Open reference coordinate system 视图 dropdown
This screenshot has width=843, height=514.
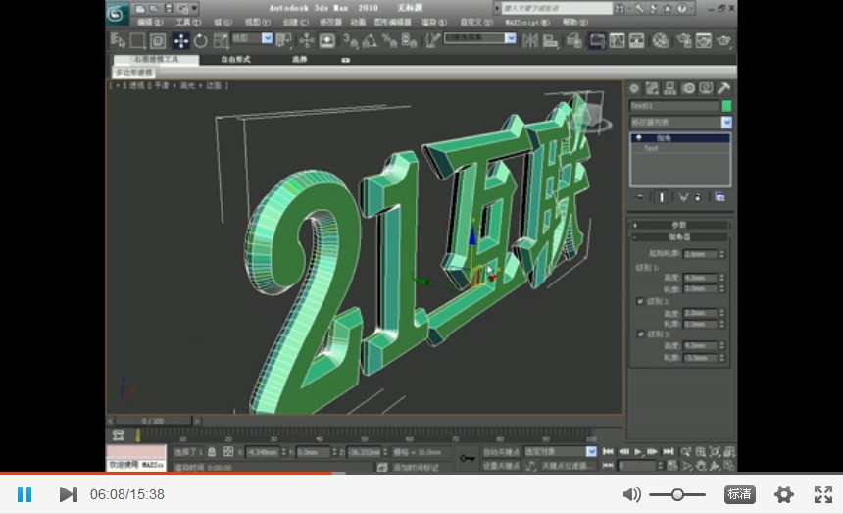pyautogui.click(x=252, y=38)
